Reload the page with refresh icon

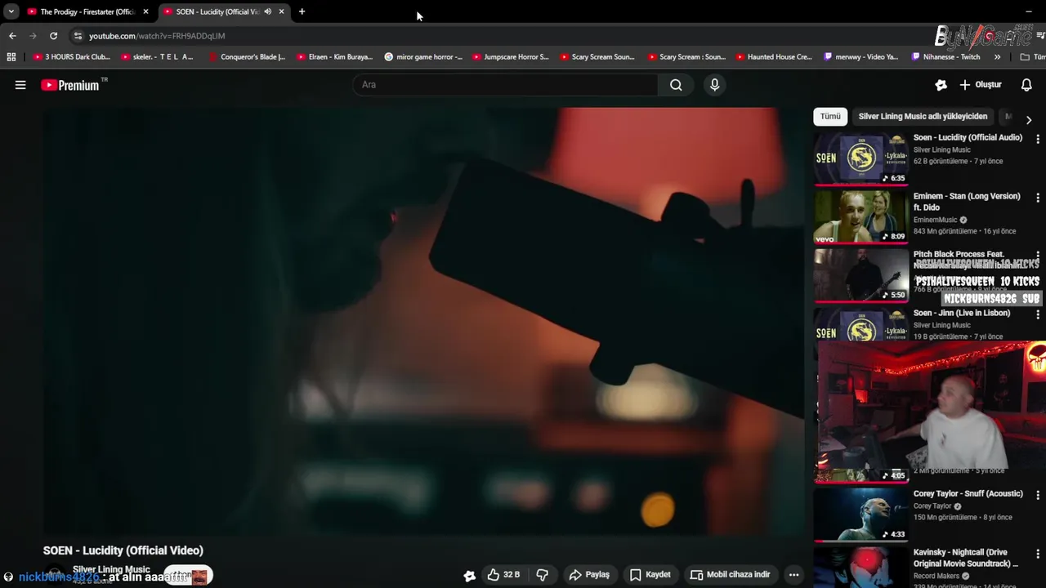(53, 36)
